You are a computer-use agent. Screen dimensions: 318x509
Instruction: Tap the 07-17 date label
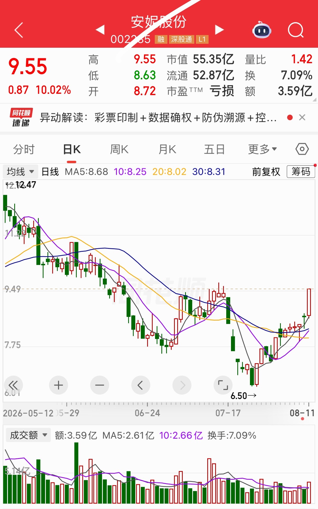tap(228, 413)
